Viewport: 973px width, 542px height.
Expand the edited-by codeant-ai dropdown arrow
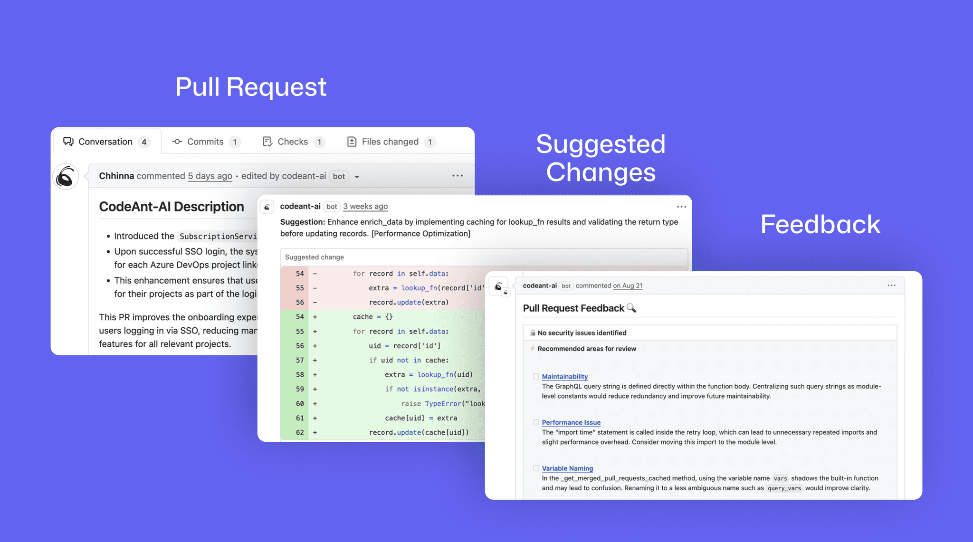coord(357,177)
